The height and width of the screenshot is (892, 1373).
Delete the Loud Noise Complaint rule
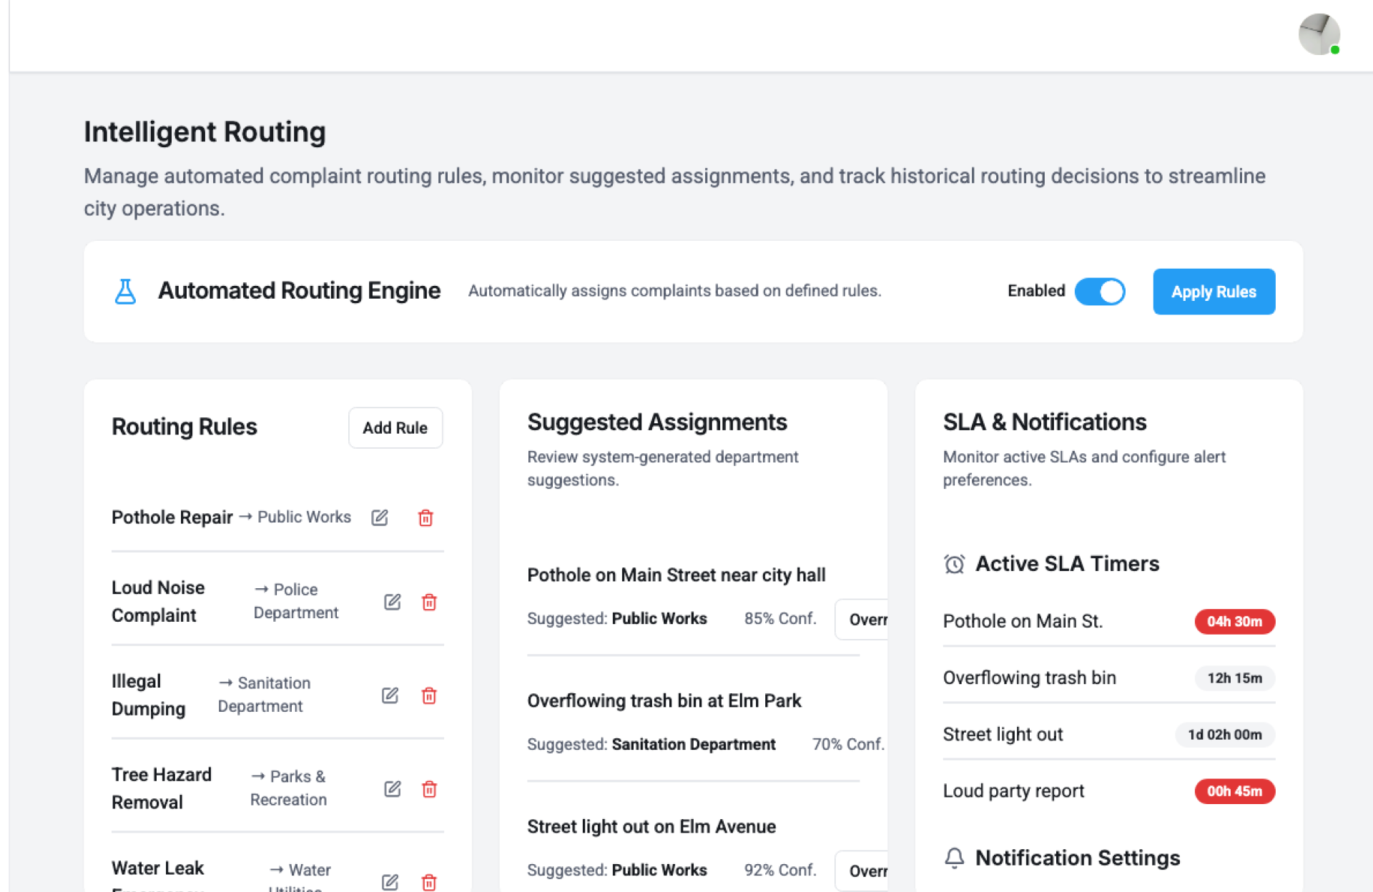coord(429,602)
